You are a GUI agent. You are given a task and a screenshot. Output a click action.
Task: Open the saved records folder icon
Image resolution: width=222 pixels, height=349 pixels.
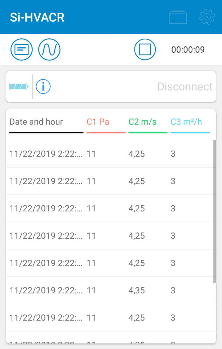point(178,17)
